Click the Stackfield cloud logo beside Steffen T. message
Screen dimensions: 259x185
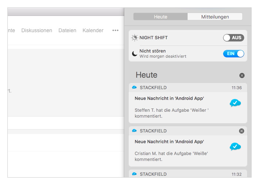click(235, 103)
